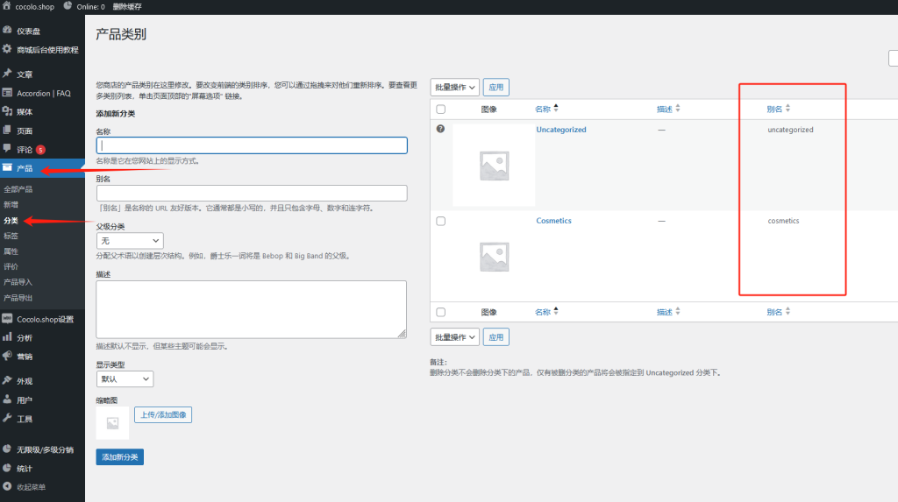
Task: Click the cocolo.shop home icon in top bar
Action: click(x=7, y=6)
